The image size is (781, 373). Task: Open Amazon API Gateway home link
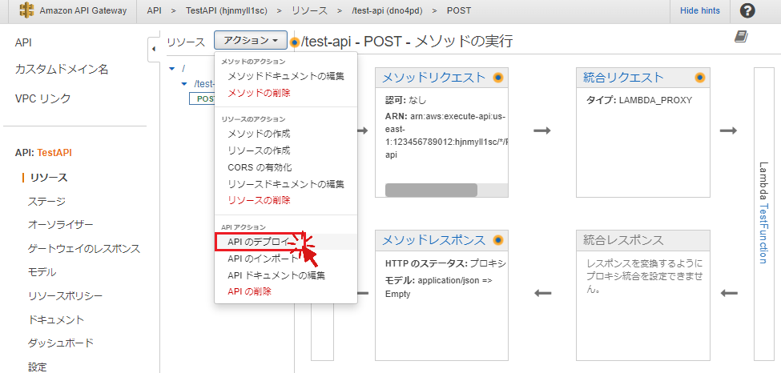click(83, 11)
